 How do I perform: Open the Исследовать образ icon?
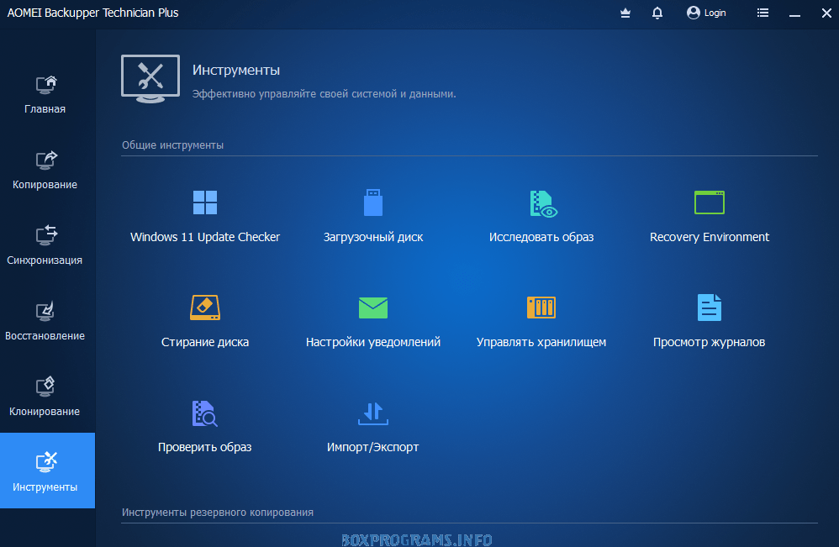[543, 203]
